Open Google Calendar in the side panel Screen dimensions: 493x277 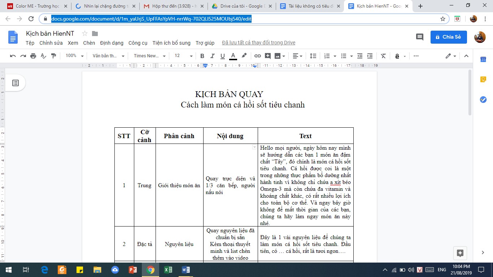point(483,60)
